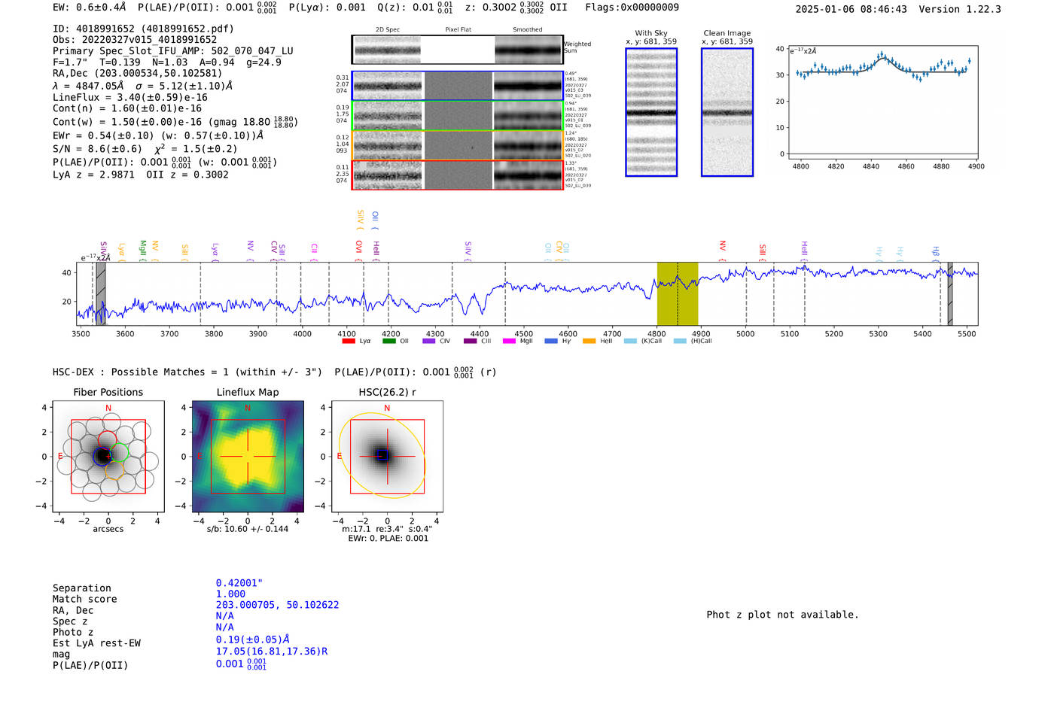
Task: Click the hatched gray region near 3540Å
Action: click(x=101, y=293)
